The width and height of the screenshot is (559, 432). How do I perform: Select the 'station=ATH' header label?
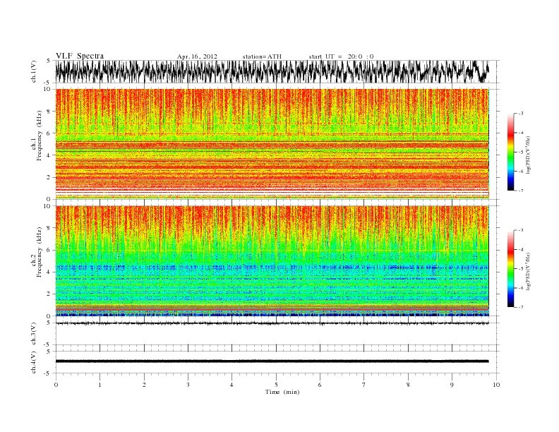(x=262, y=56)
